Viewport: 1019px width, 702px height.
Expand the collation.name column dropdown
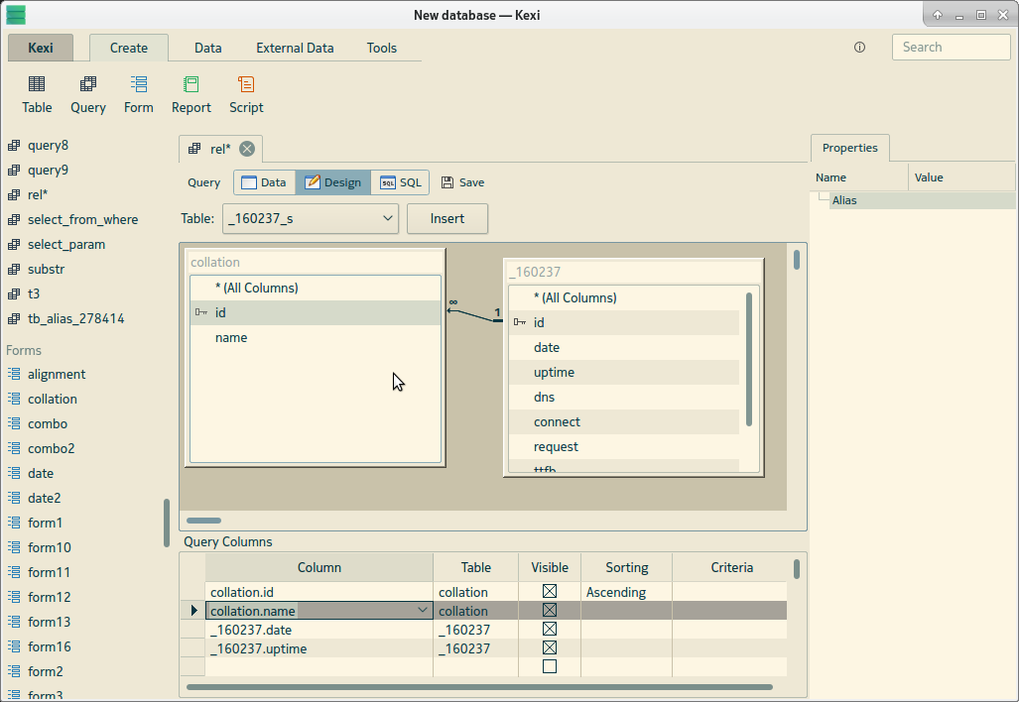click(424, 611)
